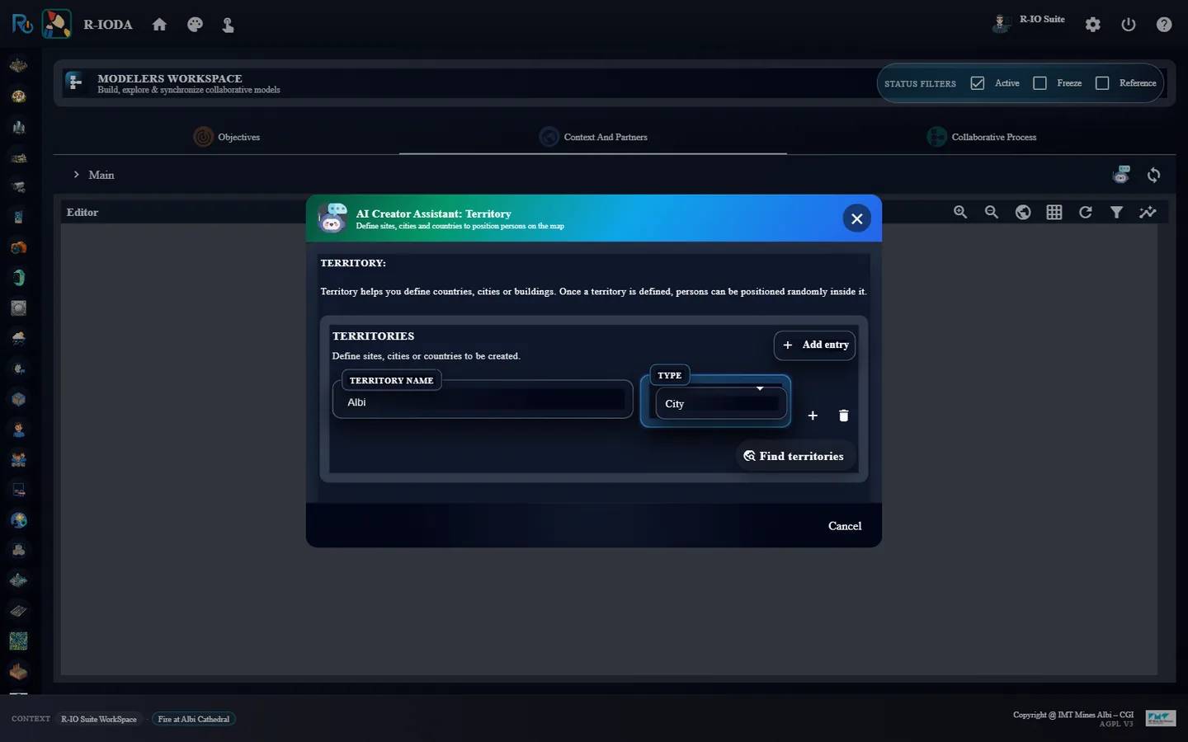Click the Add entry button
Screen dimensions: 1188x742
pos(815,345)
